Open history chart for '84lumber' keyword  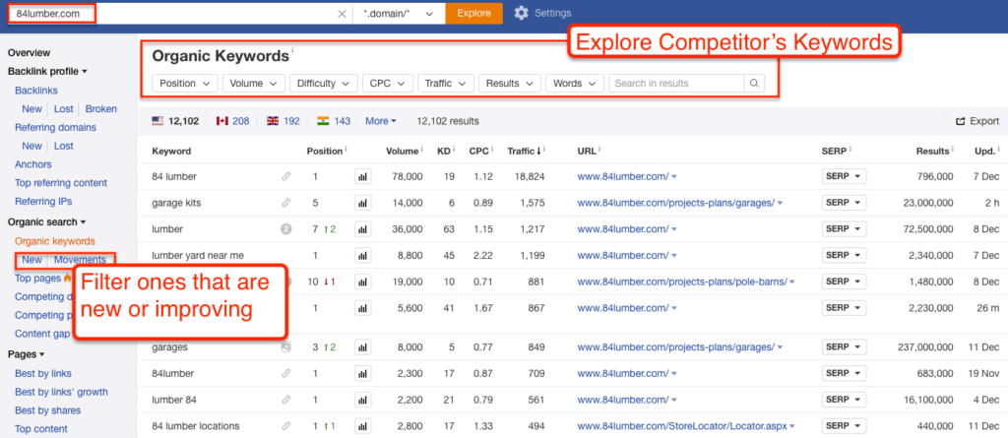[362, 373]
